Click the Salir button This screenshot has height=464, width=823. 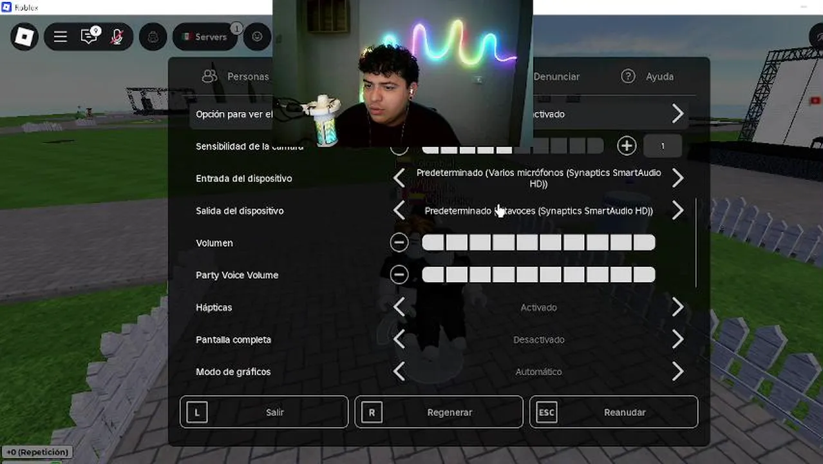point(264,412)
